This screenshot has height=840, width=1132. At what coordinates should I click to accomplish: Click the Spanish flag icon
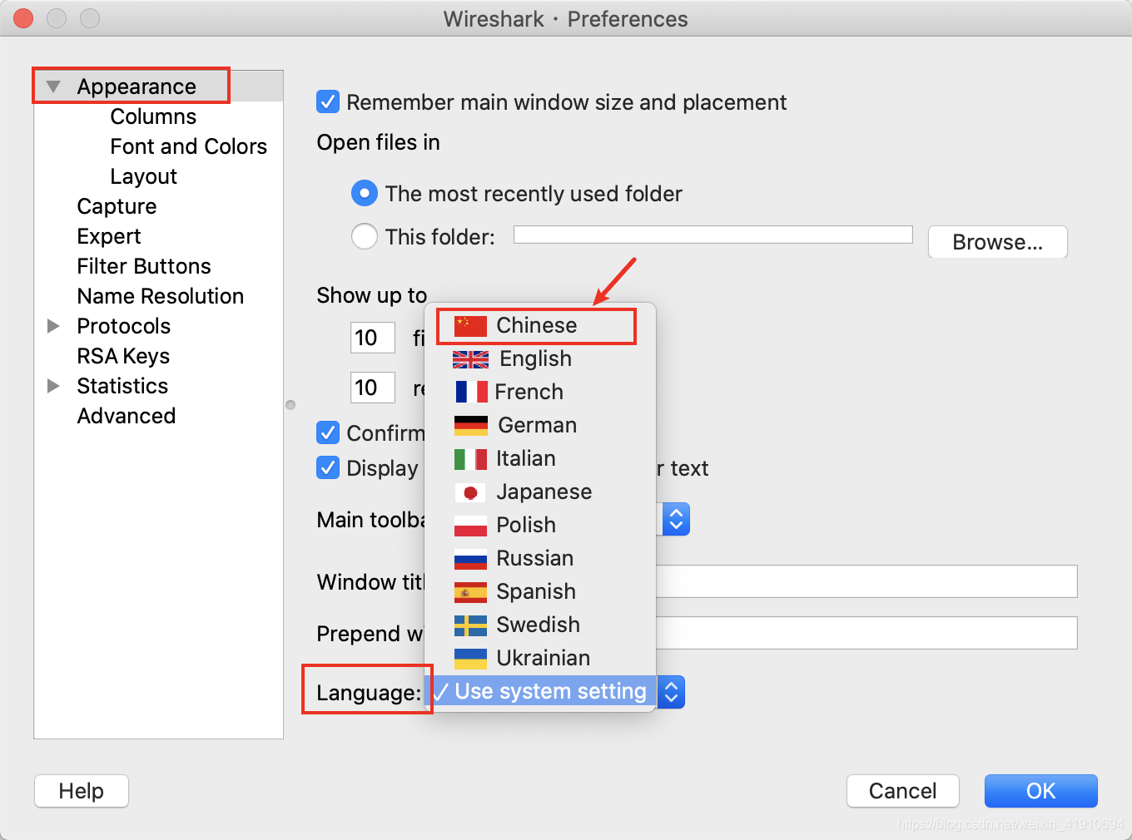coord(470,592)
